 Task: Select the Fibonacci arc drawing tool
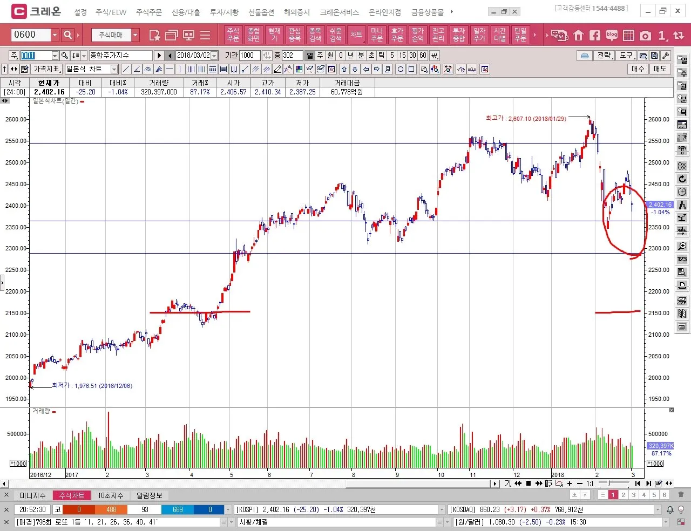click(148, 69)
